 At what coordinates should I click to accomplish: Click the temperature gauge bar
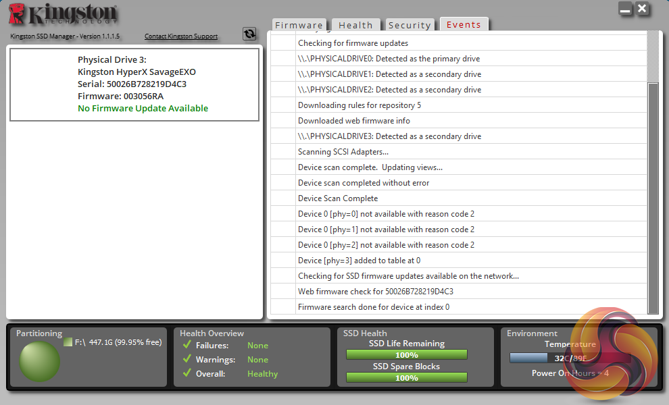point(570,358)
